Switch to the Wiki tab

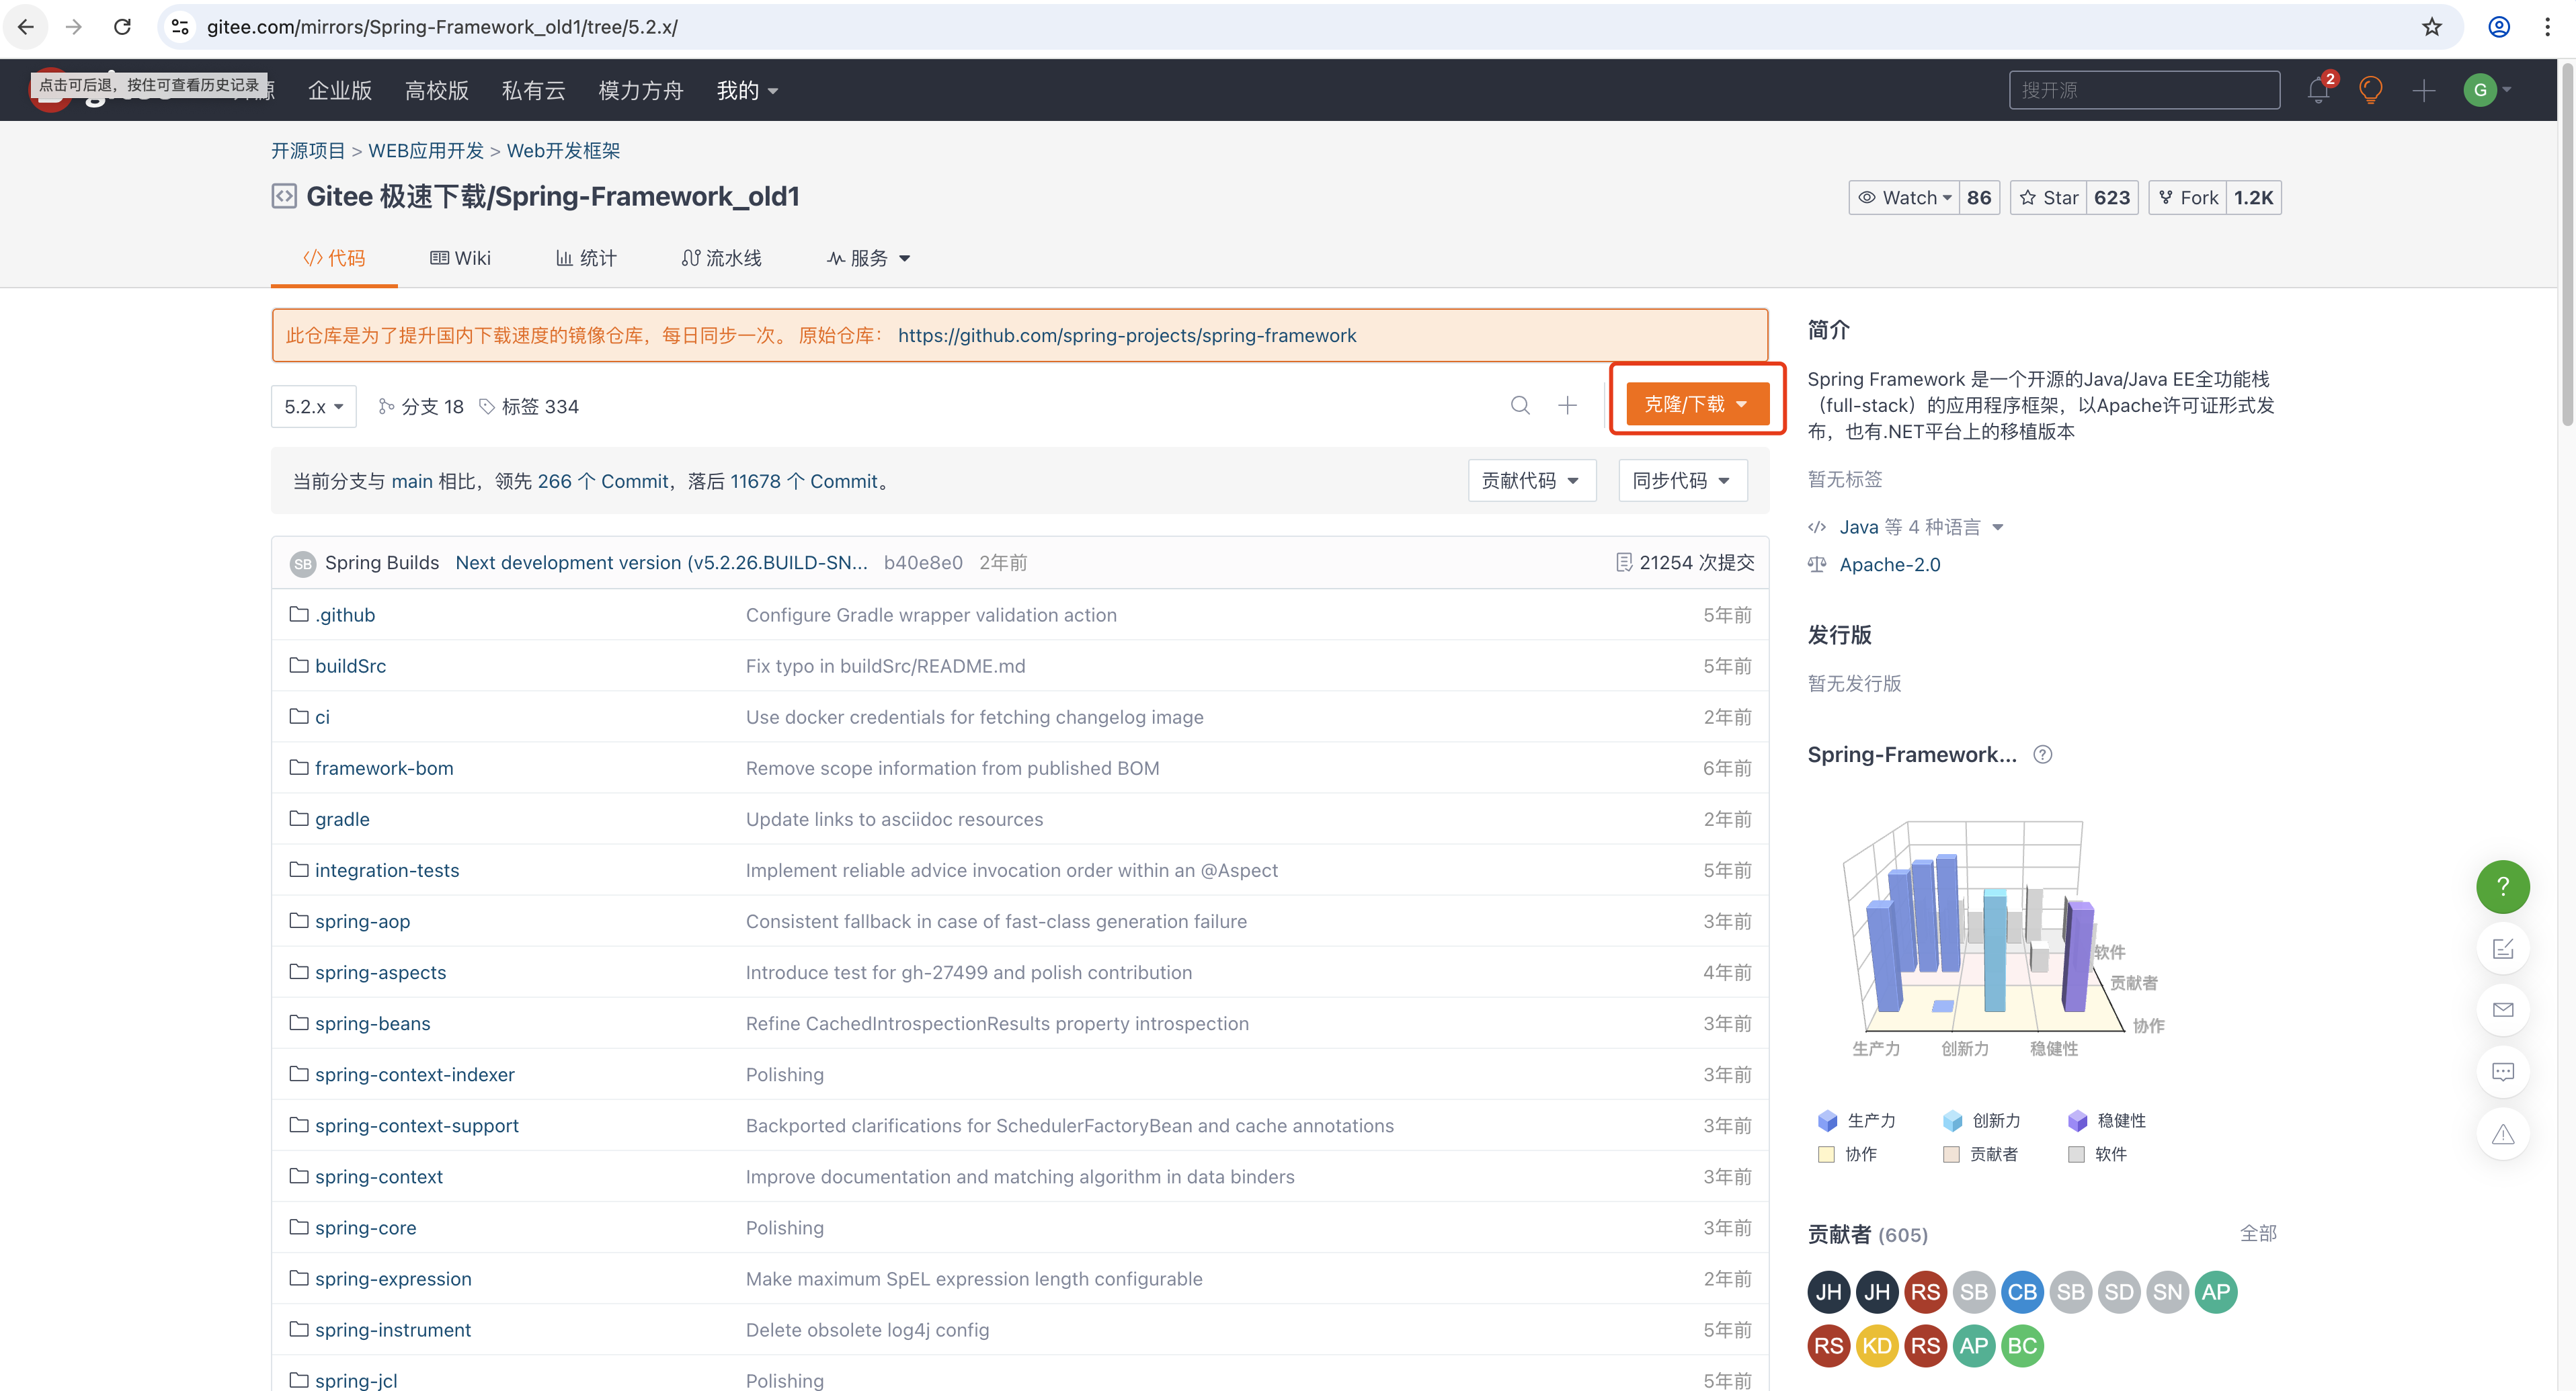point(460,258)
